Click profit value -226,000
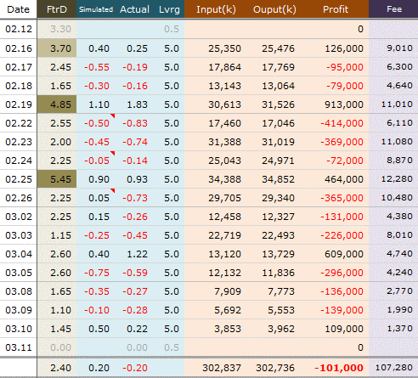 click(342, 235)
